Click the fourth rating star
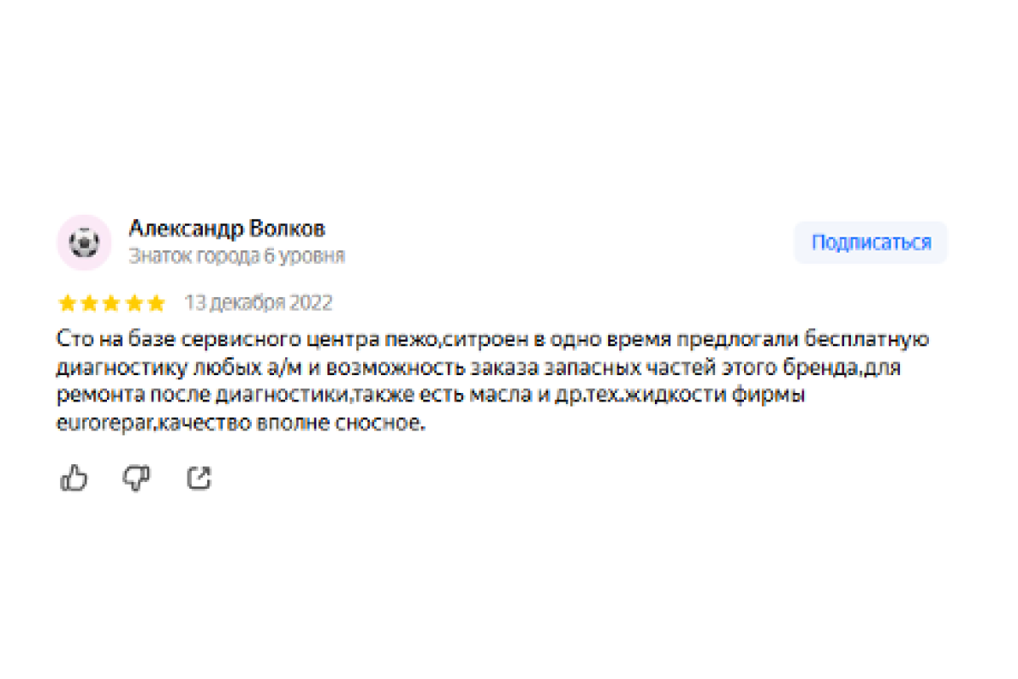 point(133,303)
